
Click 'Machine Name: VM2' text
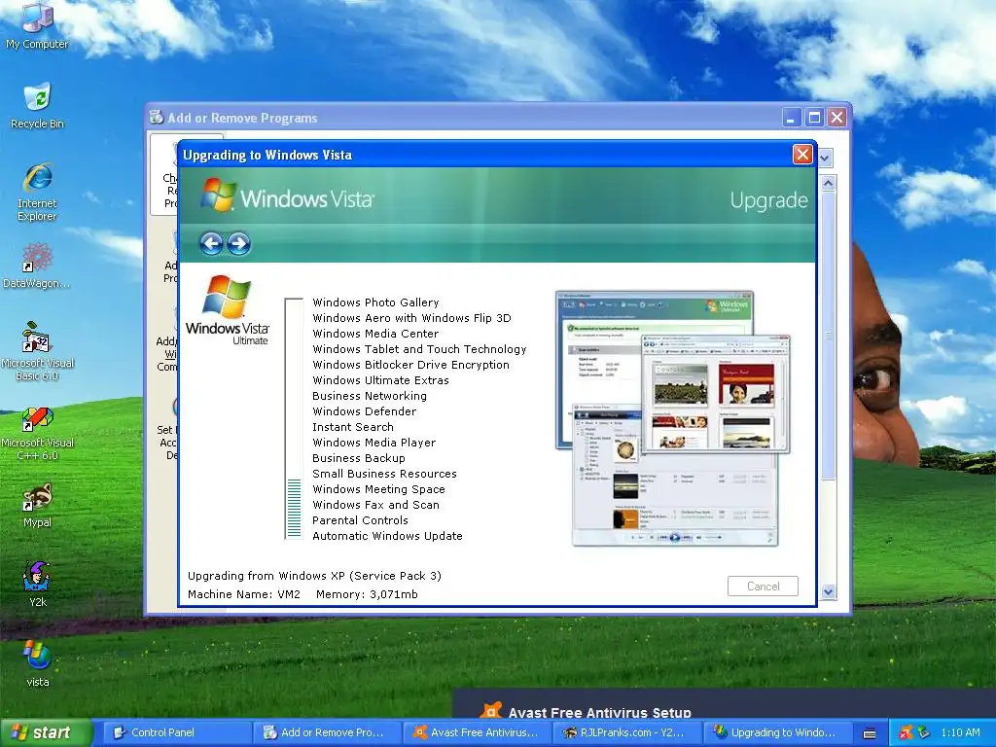click(x=244, y=594)
